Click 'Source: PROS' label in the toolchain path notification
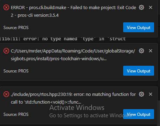This screenshot has width=160, height=126. coord(16,71)
